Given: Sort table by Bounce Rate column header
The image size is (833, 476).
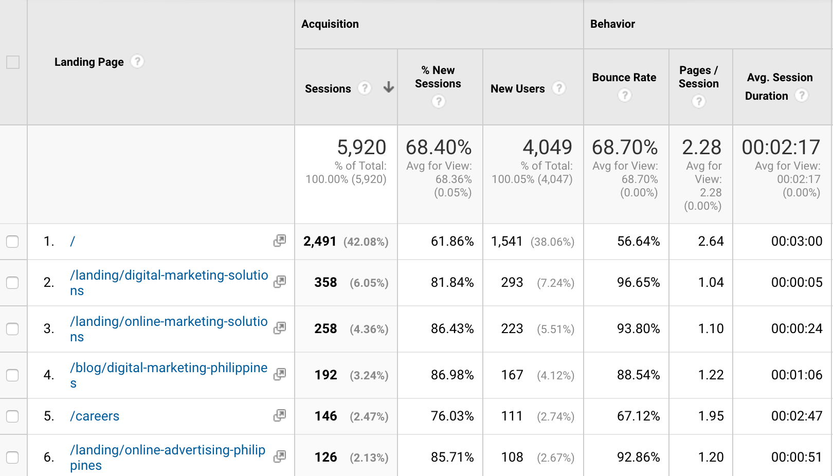Looking at the screenshot, I should (624, 78).
